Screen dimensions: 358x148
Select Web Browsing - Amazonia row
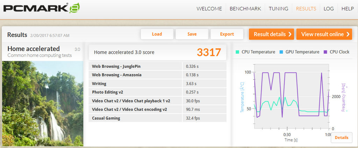(x=158, y=75)
